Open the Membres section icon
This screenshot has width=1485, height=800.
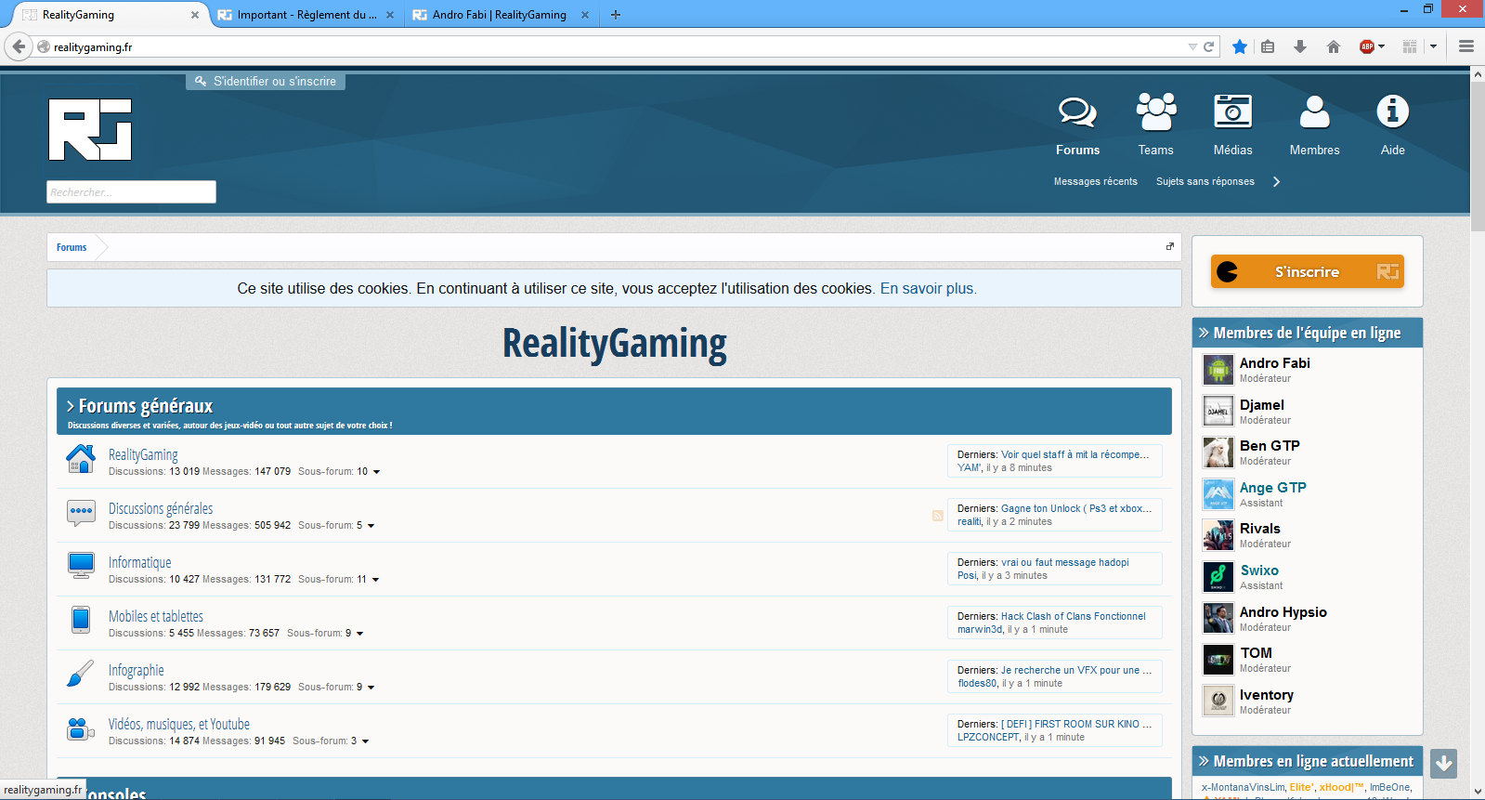1314,111
